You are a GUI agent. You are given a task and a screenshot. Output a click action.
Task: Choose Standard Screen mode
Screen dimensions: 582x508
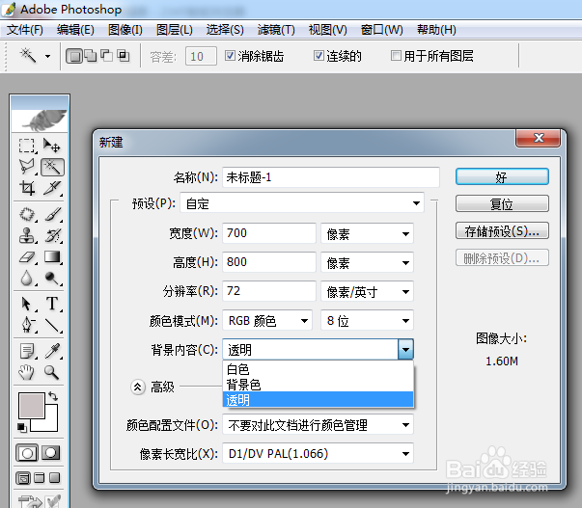click(x=23, y=478)
